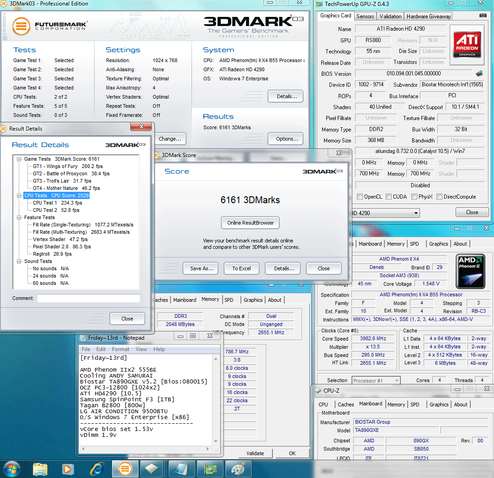The image size is (494, 478).
Task: Open Internet Explorer from the taskbar
Action: tap(97, 469)
